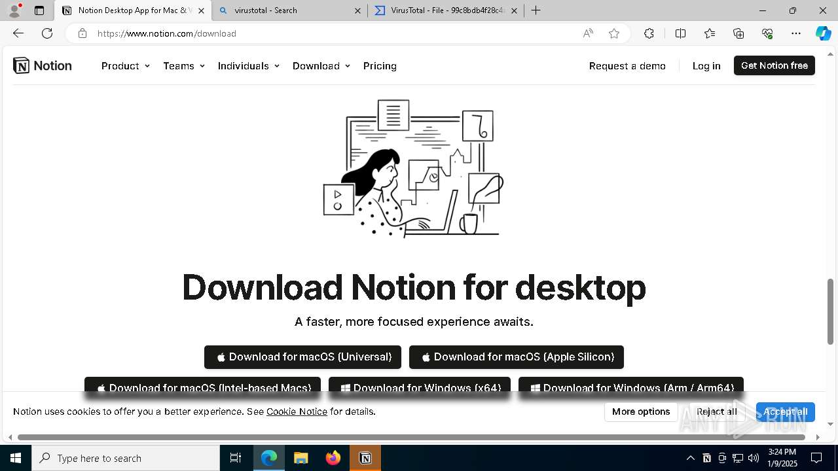Click the Read aloud icon in address bar
838x471 pixels.
pyautogui.click(x=588, y=33)
